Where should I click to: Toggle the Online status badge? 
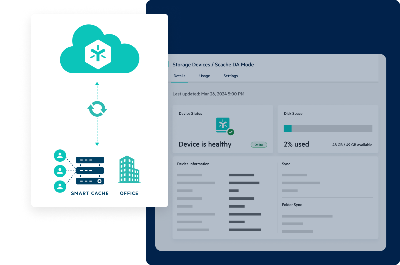259,144
